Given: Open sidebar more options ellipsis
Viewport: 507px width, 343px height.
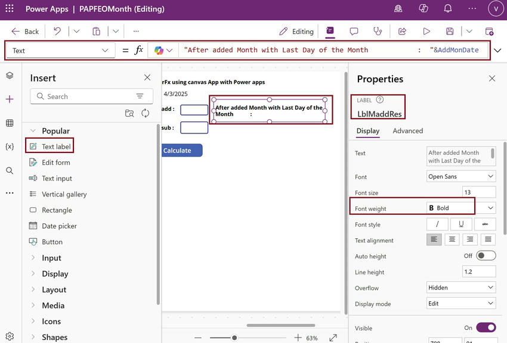Looking at the screenshot, I should [10, 193].
